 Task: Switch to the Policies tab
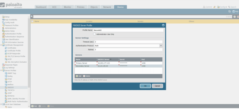[x=81, y=7]
